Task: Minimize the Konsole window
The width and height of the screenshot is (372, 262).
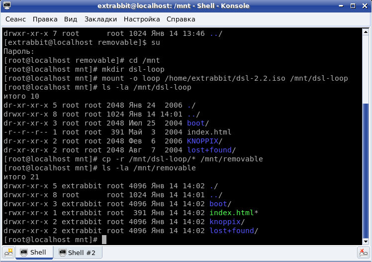Action: click(x=345, y=5)
